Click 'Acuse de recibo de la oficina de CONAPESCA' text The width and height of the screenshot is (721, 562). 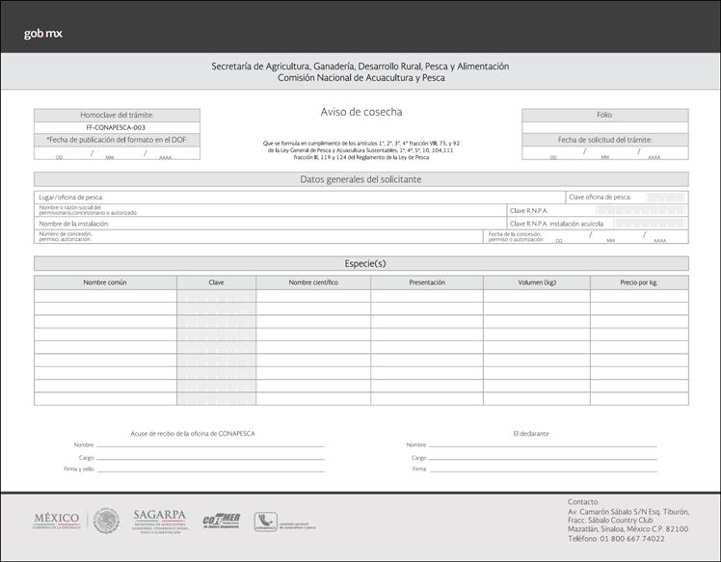pos(193,433)
